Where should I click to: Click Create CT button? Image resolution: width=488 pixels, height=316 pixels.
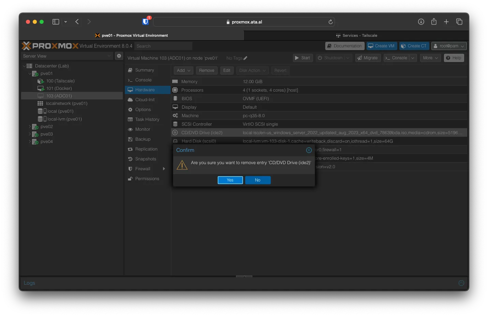414,46
